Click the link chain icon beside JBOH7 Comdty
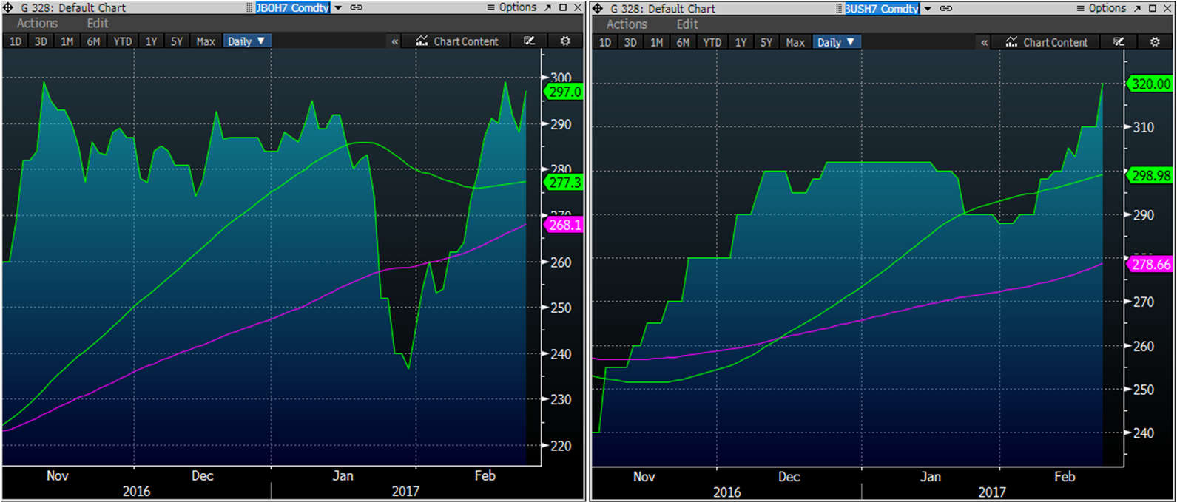Viewport: 1177px width, 502px height. coord(357,7)
